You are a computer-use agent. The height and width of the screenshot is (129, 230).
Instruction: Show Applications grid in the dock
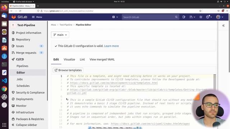[4, 125]
